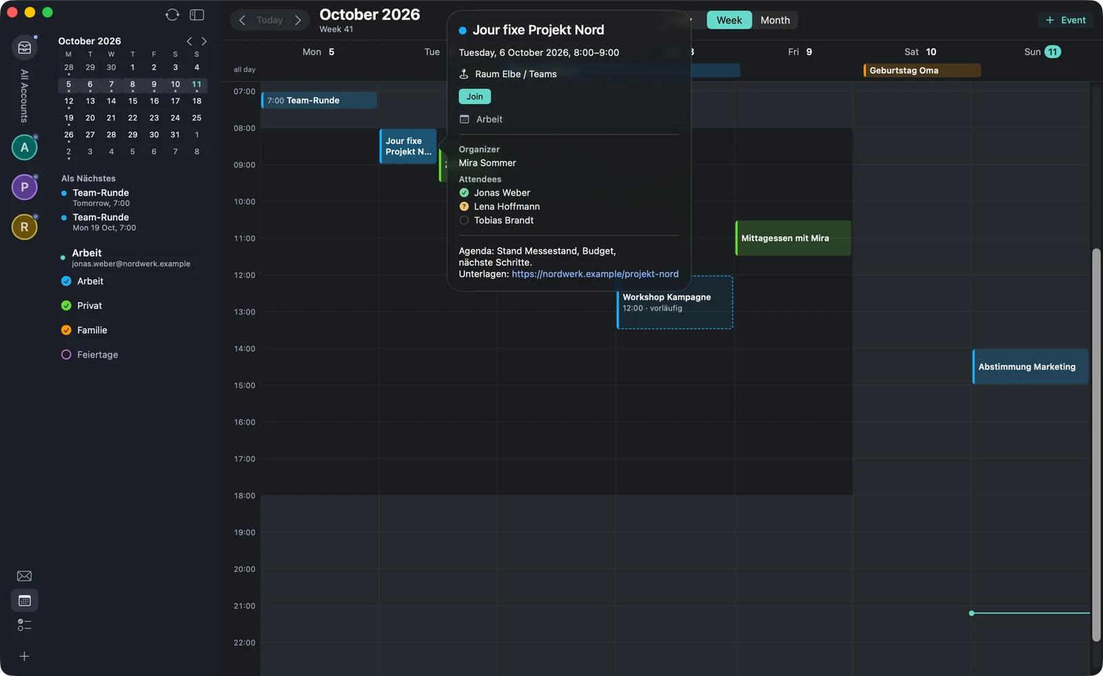This screenshot has width=1103, height=676.
Task: Click the vertical scrollbar of week view
Action: [1096, 445]
